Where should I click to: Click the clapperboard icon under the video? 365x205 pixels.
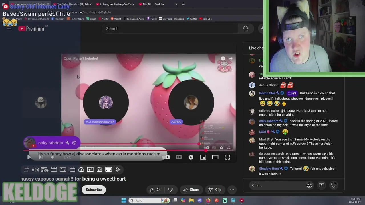tap(54, 170)
